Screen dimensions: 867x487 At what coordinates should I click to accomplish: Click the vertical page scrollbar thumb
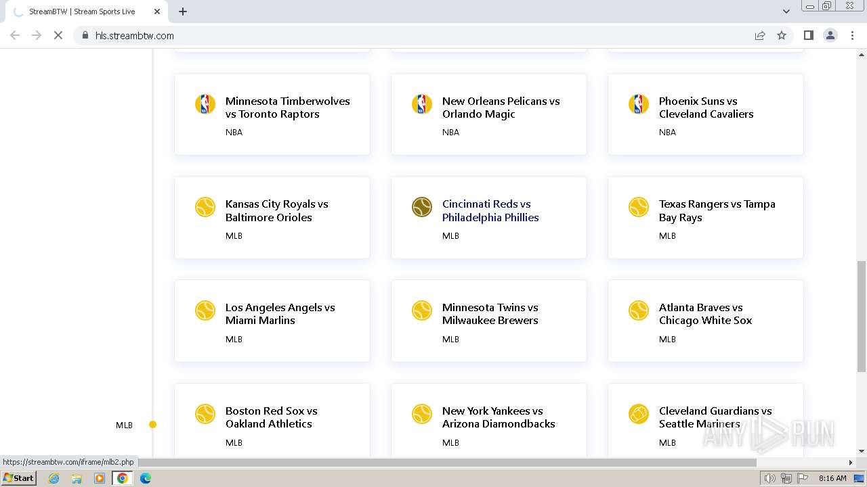[x=862, y=317]
